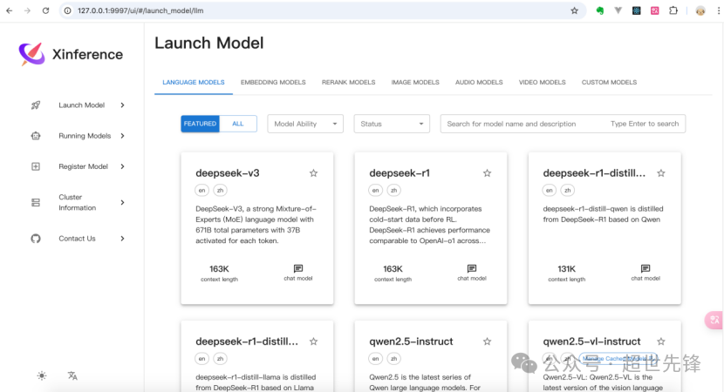Expand the Contact Us chevron
Viewport: 724px width, 392px height.
click(122, 239)
